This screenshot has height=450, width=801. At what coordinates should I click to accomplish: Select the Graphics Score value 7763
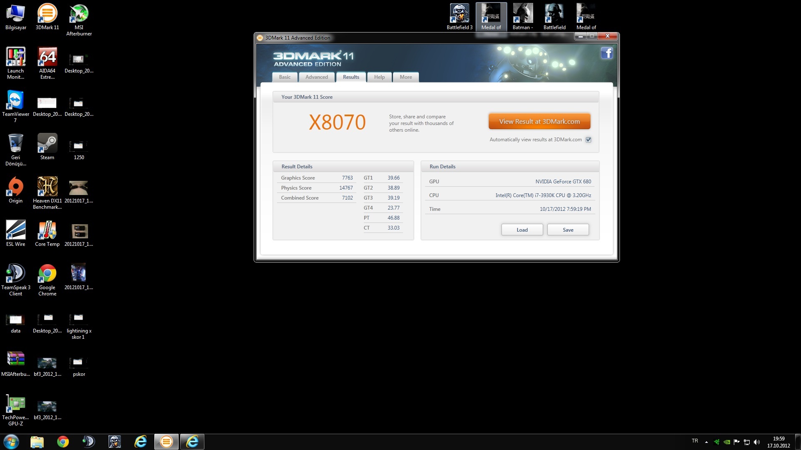tap(347, 178)
